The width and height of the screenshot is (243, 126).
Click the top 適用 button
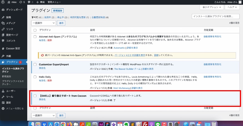tap(61, 23)
